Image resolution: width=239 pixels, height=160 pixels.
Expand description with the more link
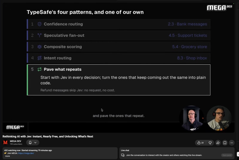pos(7,156)
